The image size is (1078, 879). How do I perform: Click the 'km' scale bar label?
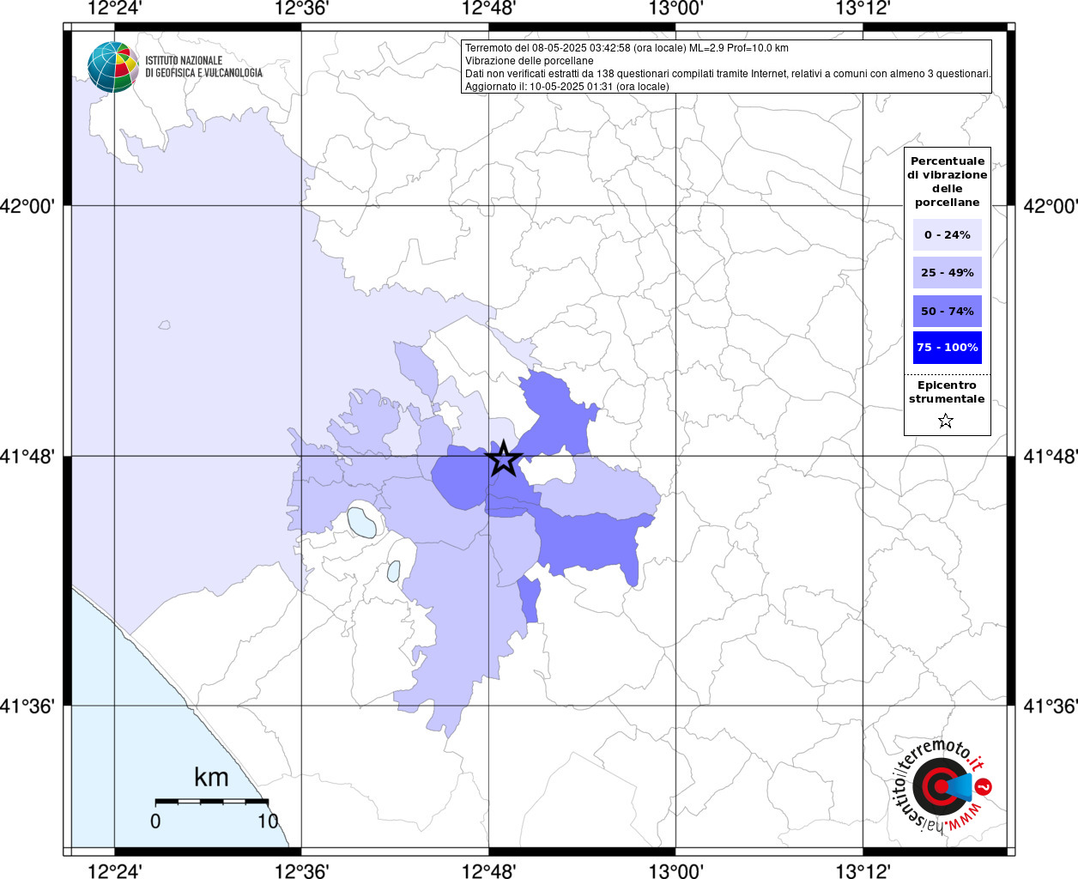click(x=211, y=777)
